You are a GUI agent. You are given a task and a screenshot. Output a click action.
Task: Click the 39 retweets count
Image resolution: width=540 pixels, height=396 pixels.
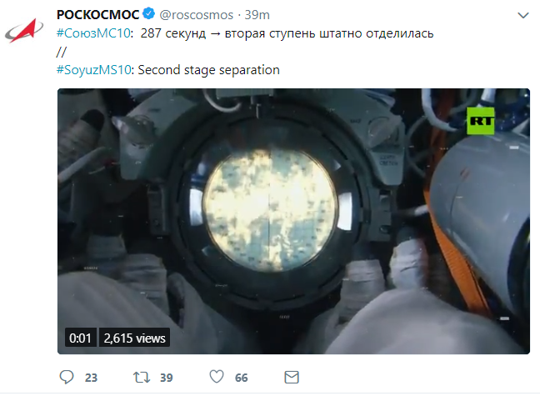167,378
